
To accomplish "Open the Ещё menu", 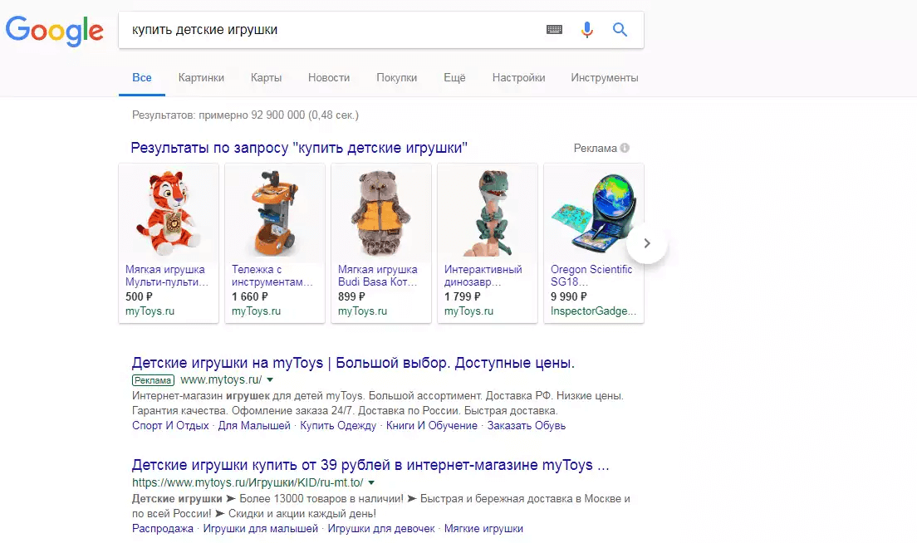I will click(x=454, y=78).
